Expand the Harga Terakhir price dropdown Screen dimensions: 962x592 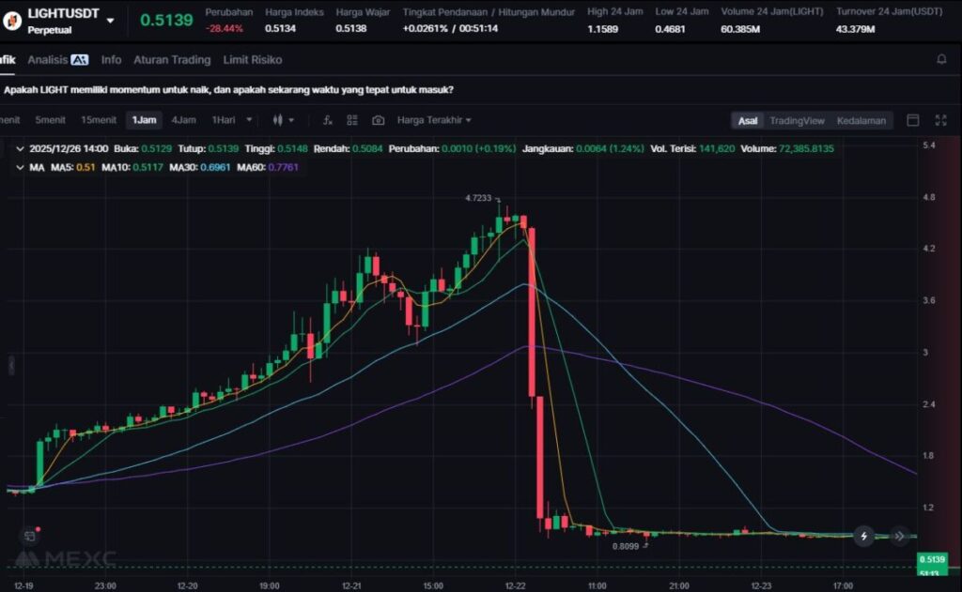[x=434, y=120]
